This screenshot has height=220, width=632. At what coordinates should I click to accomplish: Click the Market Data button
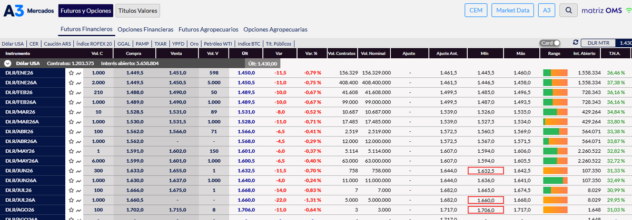tap(512, 10)
